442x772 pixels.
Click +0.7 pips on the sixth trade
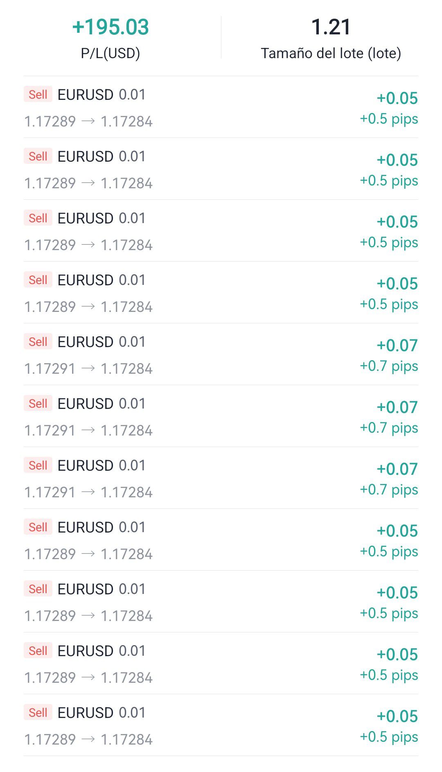[389, 428]
